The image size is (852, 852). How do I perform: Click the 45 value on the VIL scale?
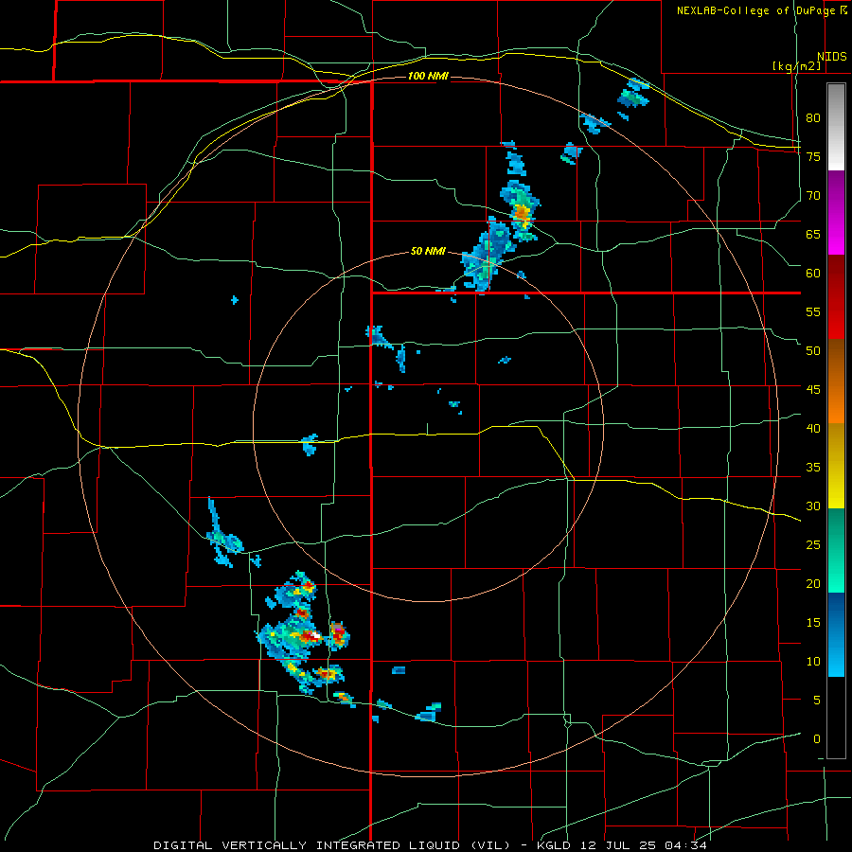pyautogui.click(x=813, y=390)
